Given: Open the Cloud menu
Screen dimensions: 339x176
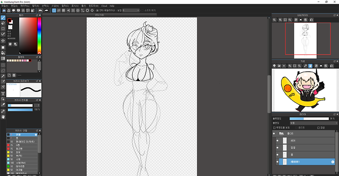Looking at the screenshot, I should tap(104, 6).
